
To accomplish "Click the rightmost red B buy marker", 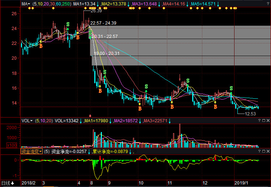I will [215, 107].
